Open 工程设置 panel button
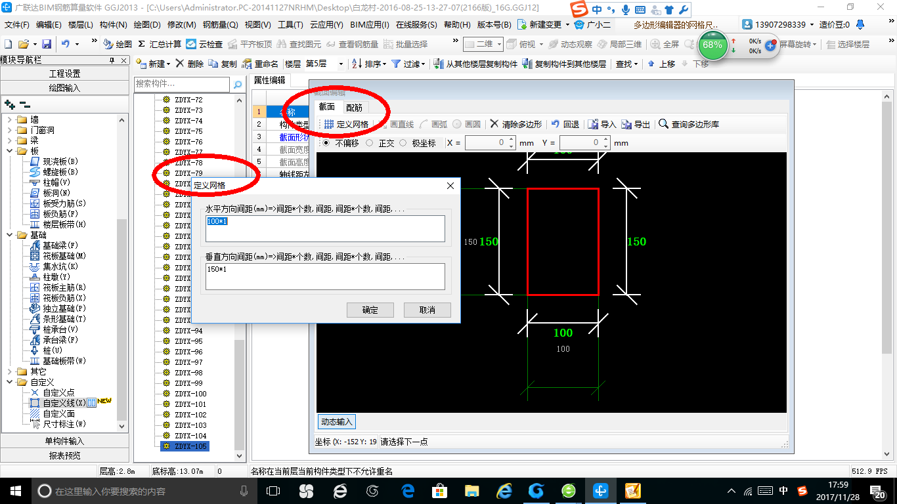The width and height of the screenshot is (897, 504). [64, 73]
